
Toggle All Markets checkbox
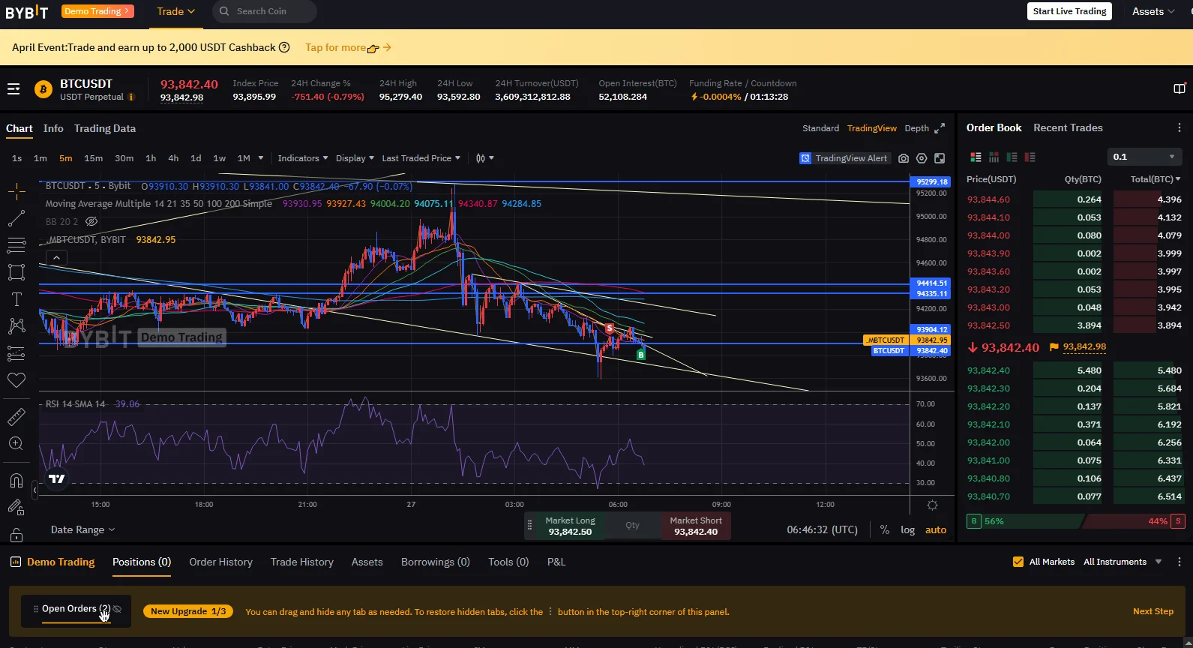(x=1018, y=562)
